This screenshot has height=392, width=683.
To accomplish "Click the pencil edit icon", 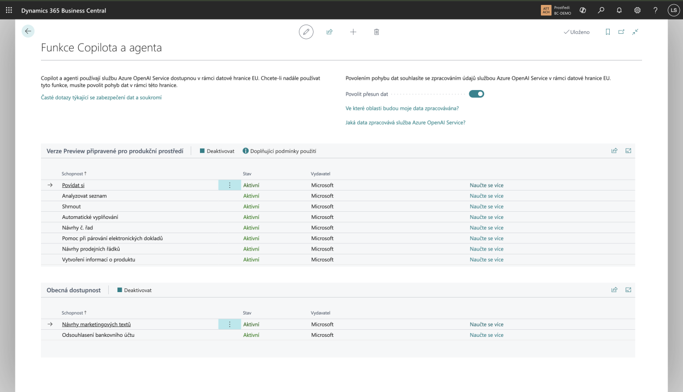I will point(306,32).
